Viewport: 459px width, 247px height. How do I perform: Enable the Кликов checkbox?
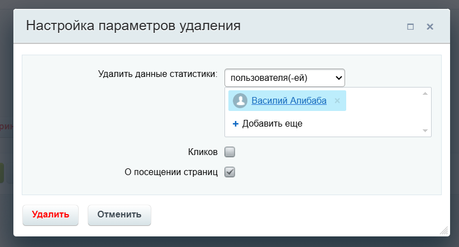click(x=230, y=152)
